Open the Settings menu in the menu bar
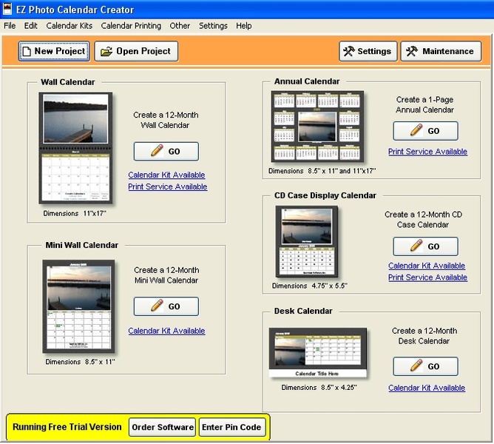This screenshot has height=444, width=494. point(213,26)
